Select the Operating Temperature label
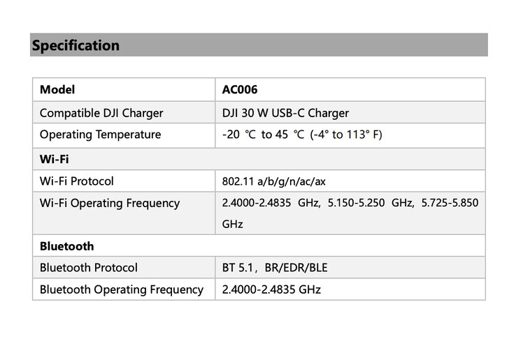Screen dimensions: 516x355 point(100,135)
